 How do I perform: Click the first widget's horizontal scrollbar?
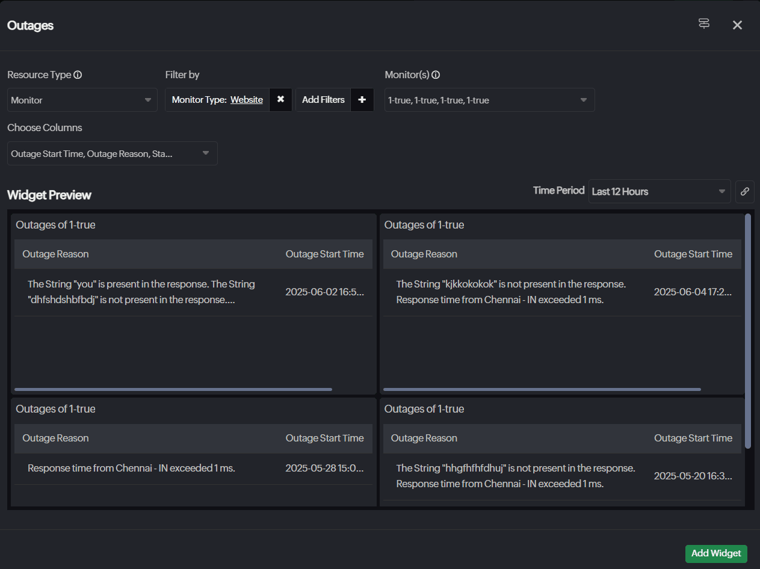click(x=173, y=389)
